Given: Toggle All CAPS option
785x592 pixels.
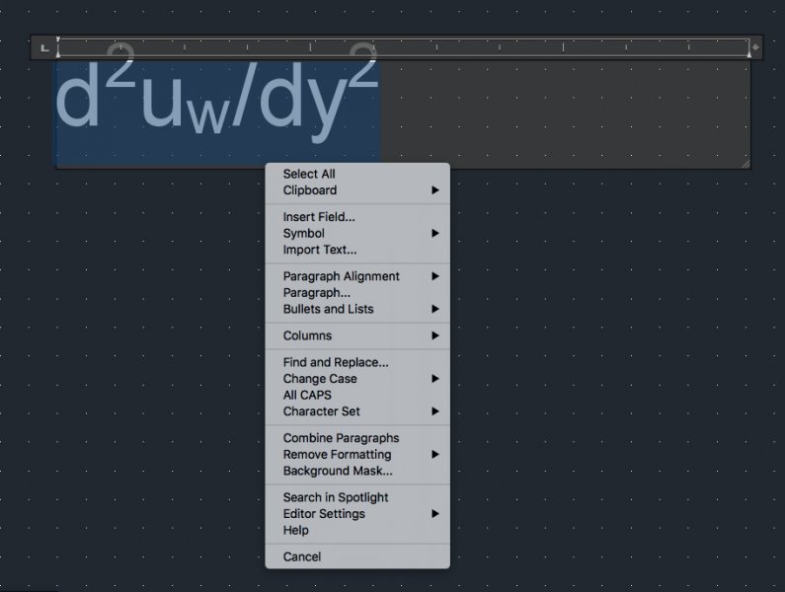Looking at the screenshot, I should (x=357, y=395).
